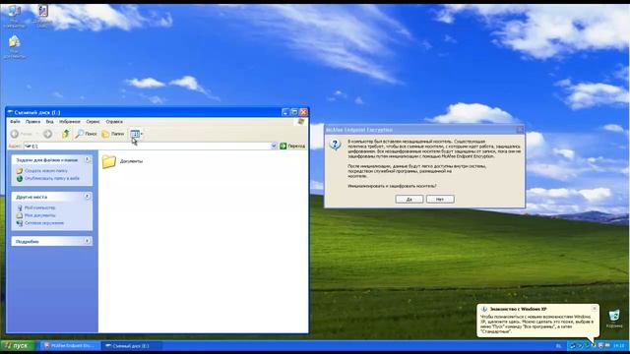This screenshot has height=354, width=630.
Task: Click the drive icon in Explorer title bar
Action: 10,112
